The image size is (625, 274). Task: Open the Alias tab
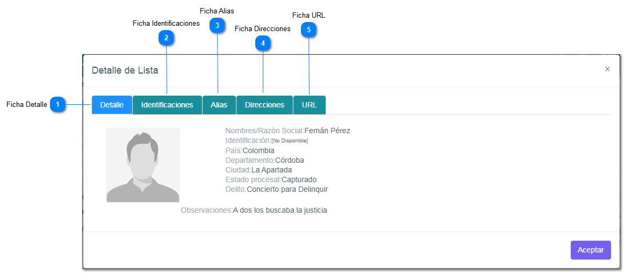tap(219, 105)
